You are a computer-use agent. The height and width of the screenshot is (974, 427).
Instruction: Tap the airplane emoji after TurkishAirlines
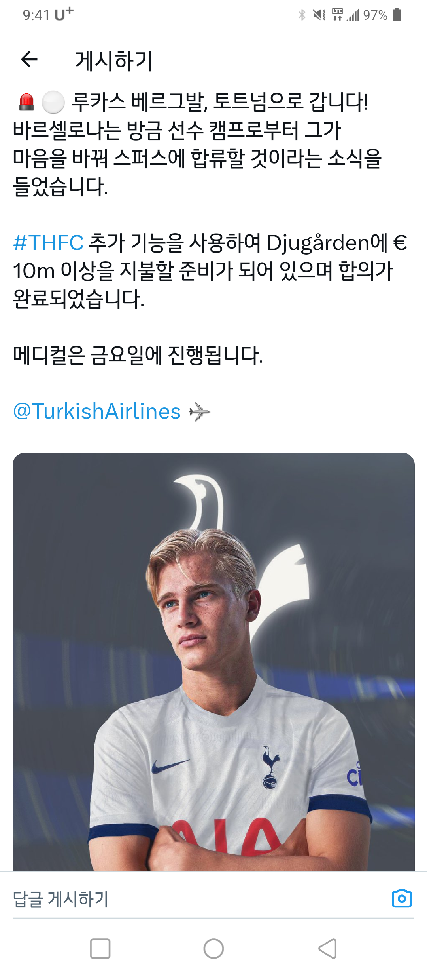(x=200, y=412)
